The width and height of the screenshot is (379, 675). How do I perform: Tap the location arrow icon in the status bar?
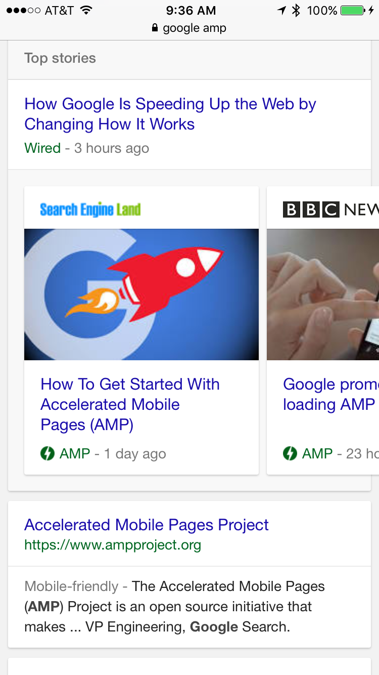pyautogui.click(x=282, y=9)
